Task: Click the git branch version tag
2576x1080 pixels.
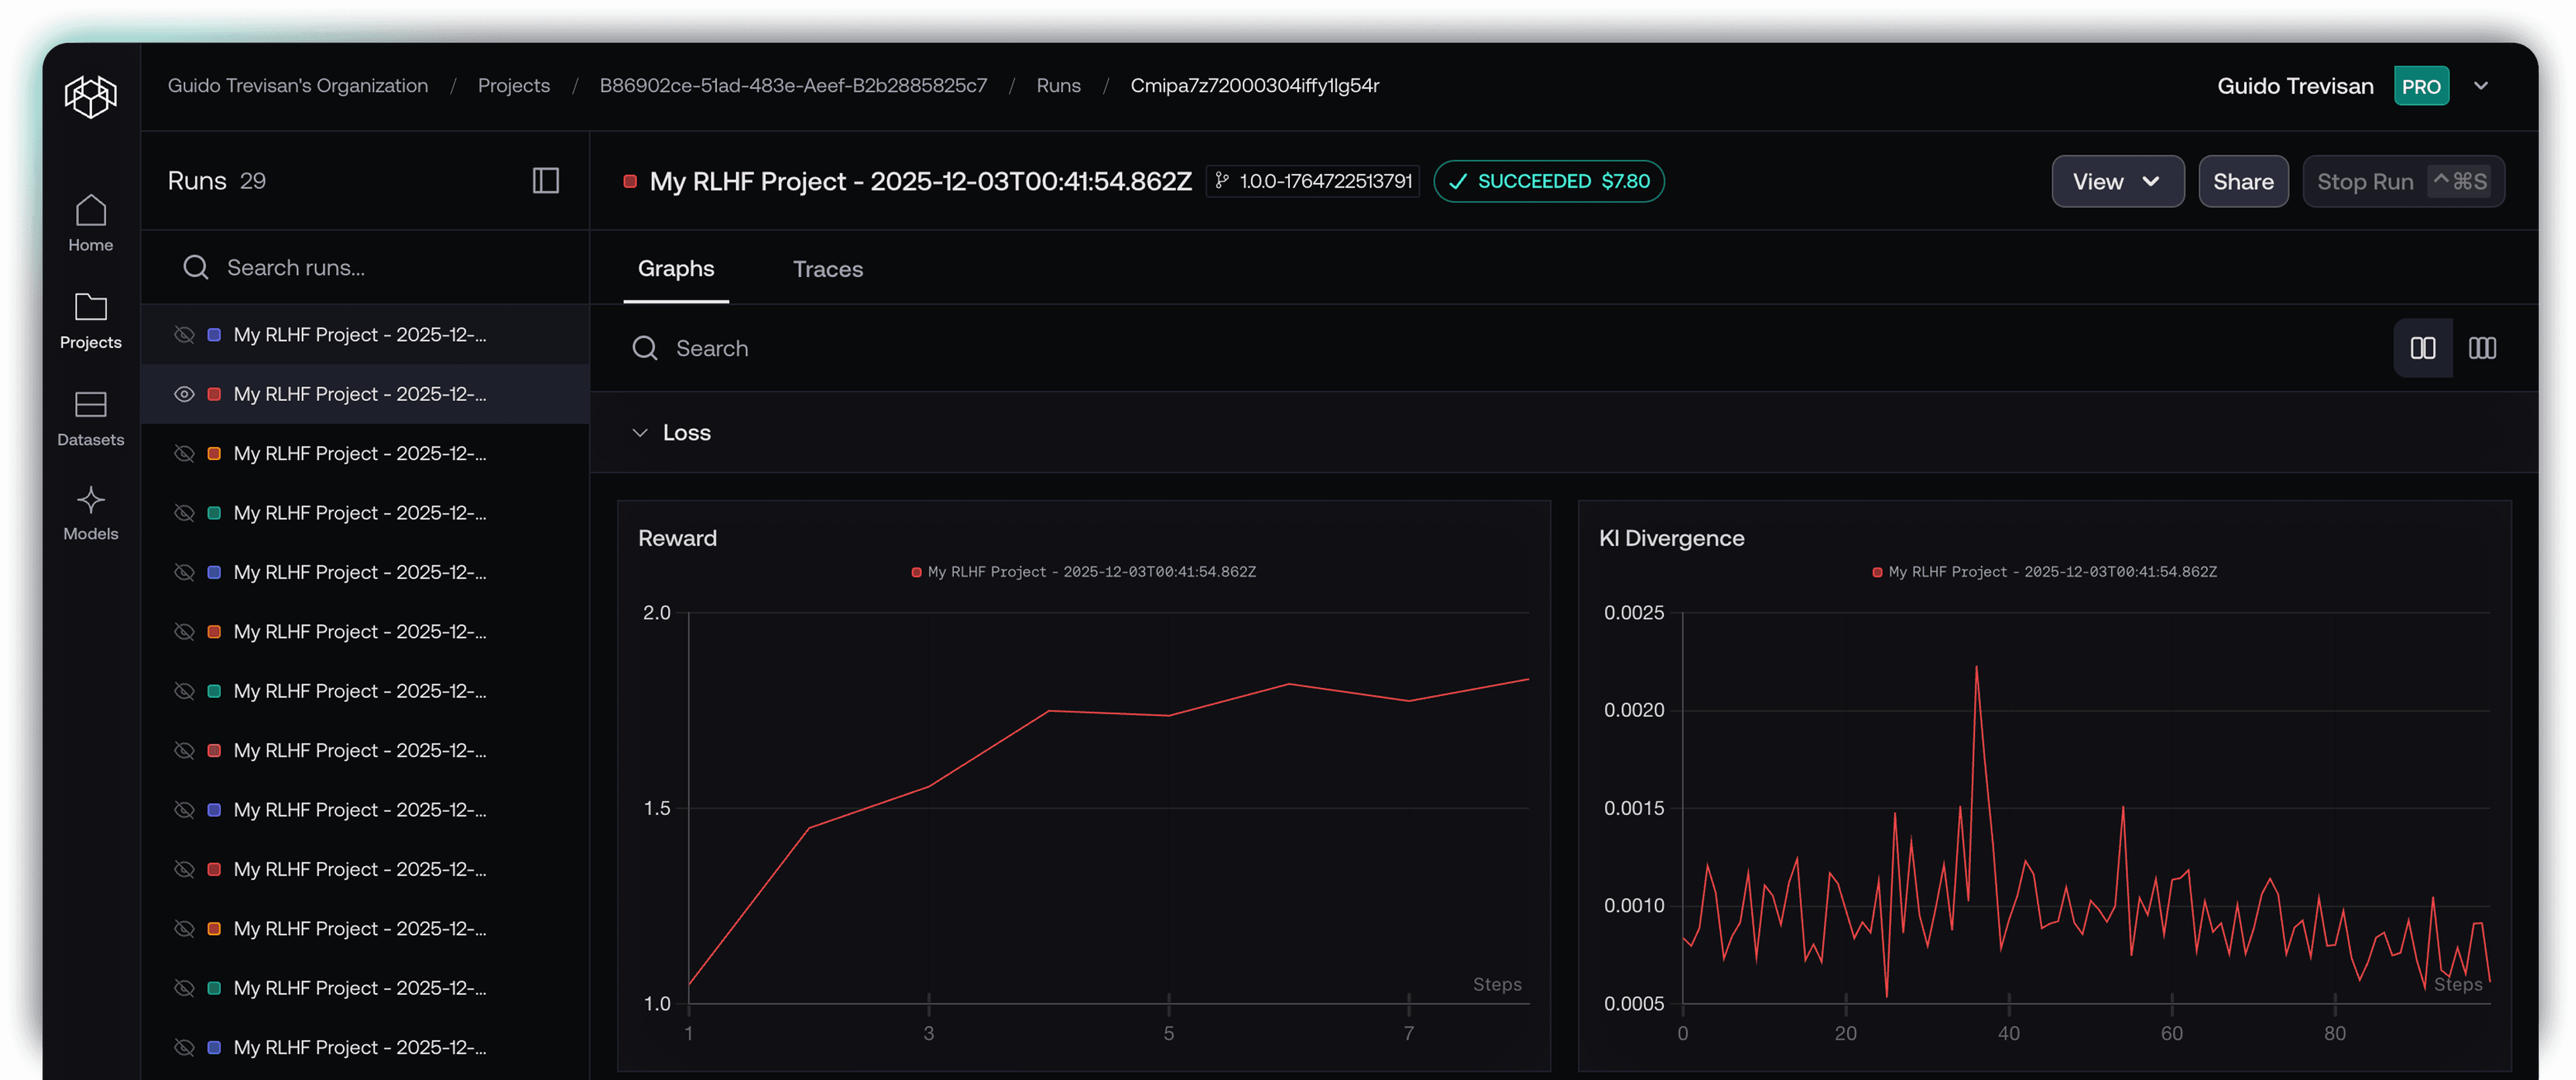Action: tap(1313, 181)
